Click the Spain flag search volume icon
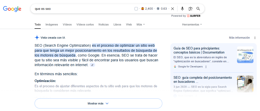This screenshot has width=260, height=111. coord(142,9)
